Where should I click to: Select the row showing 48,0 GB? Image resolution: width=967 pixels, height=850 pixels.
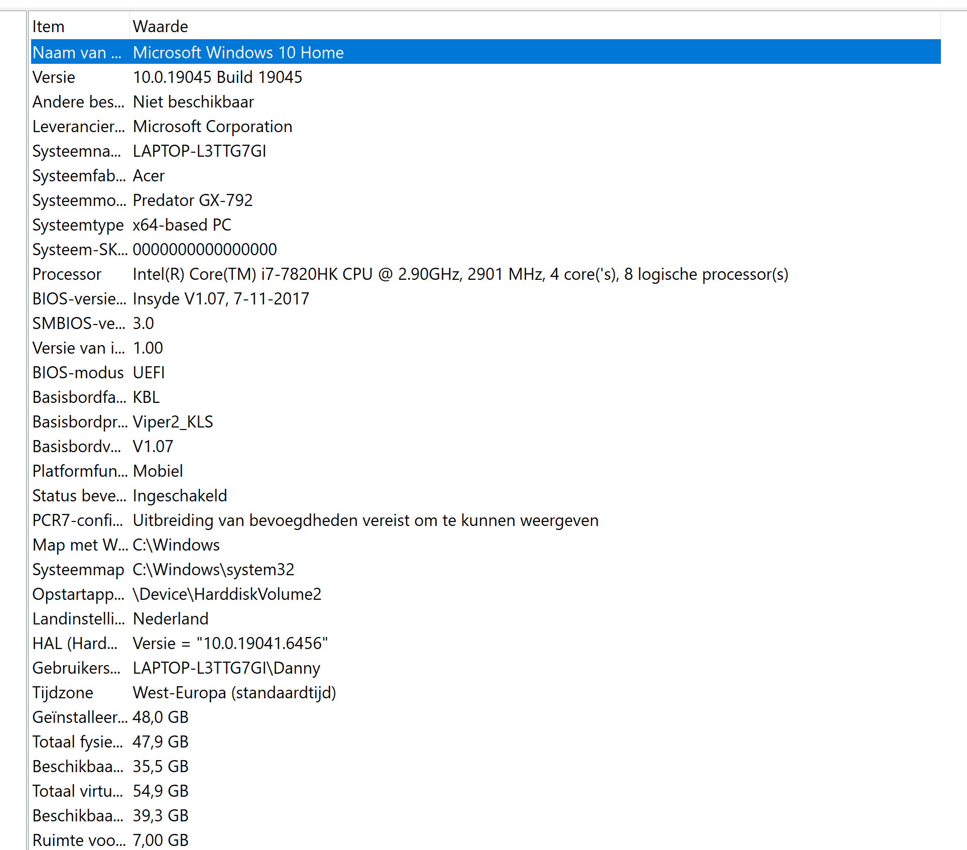click(486, 717)
